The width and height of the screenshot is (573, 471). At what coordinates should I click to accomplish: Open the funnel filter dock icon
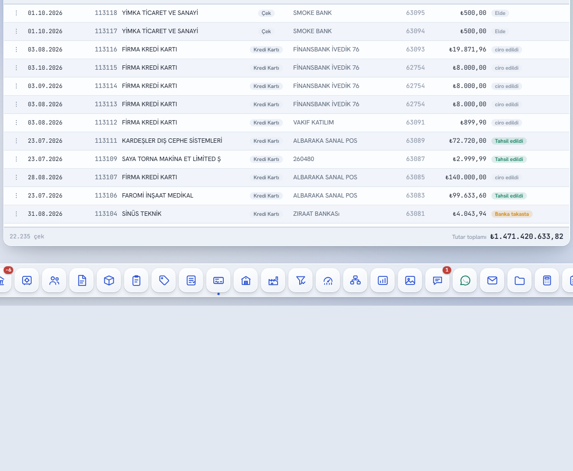(301, 281)
